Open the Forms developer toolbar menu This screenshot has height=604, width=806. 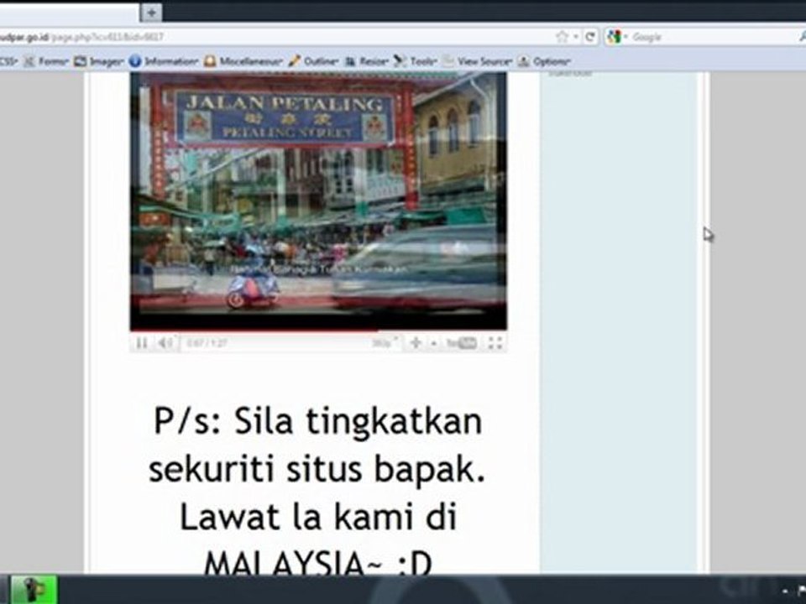coord(47,61)
